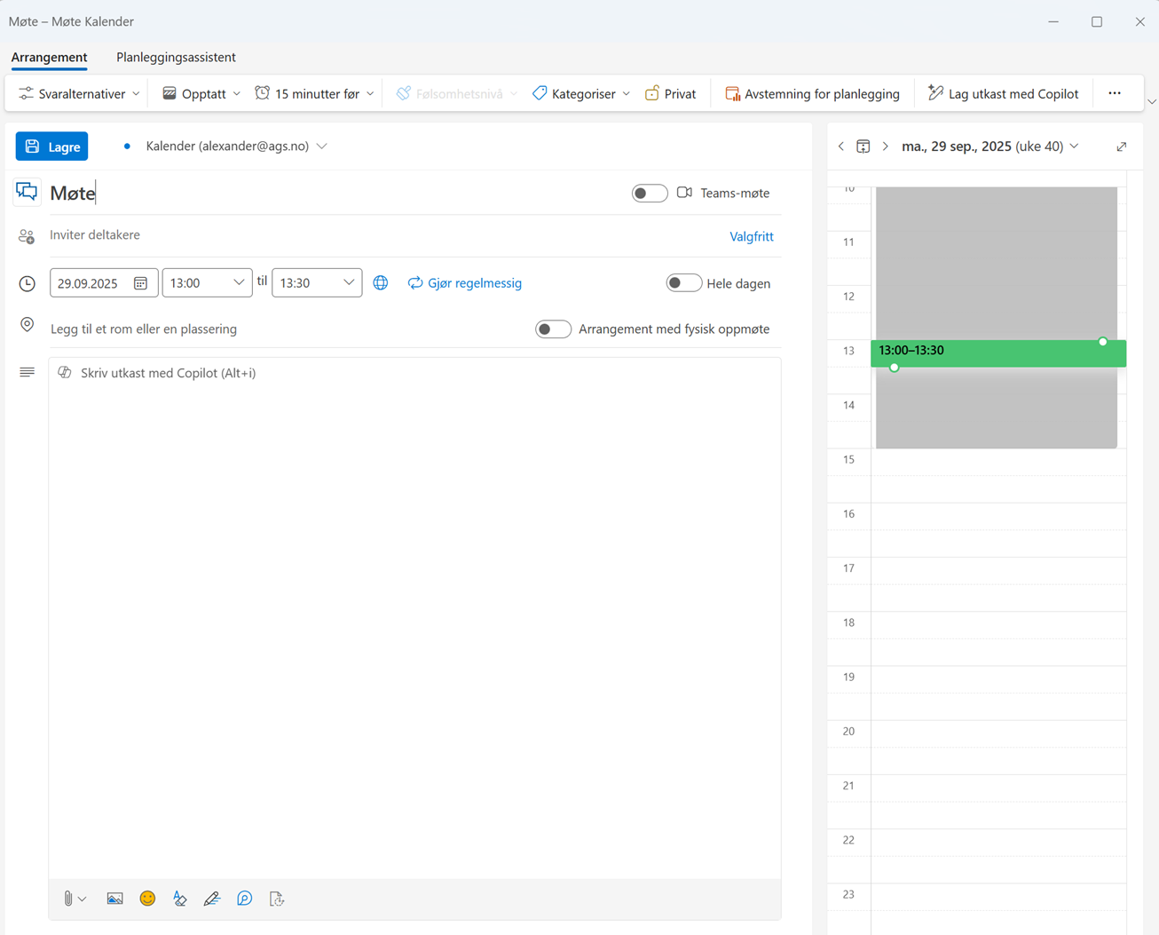Screen dimensions: 1159x935
Task: Click the Valgfritt link
Action: tap(751, 236)
